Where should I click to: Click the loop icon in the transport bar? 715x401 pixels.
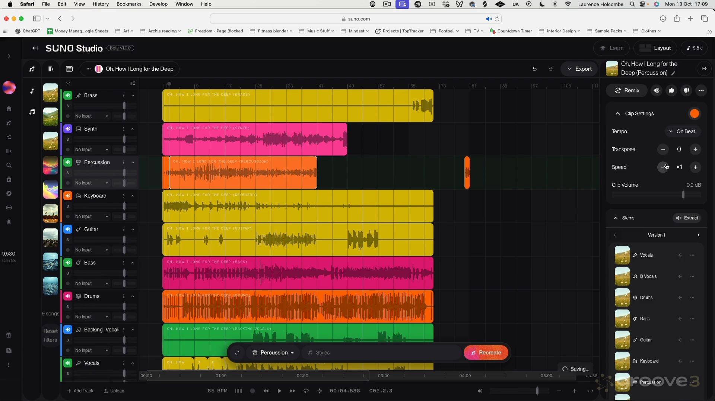pyautogui.click(x=306, y=391)
